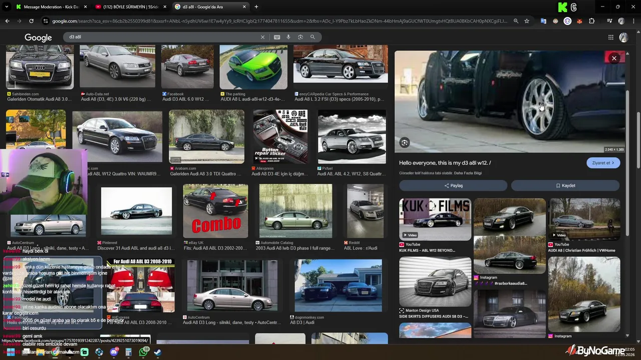Click the large previewed Audi wheel image

pyautogui.click(x=509, y=101)
